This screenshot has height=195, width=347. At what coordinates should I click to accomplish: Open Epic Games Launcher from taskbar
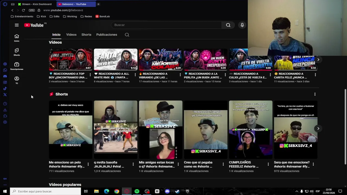pos(187,191)
